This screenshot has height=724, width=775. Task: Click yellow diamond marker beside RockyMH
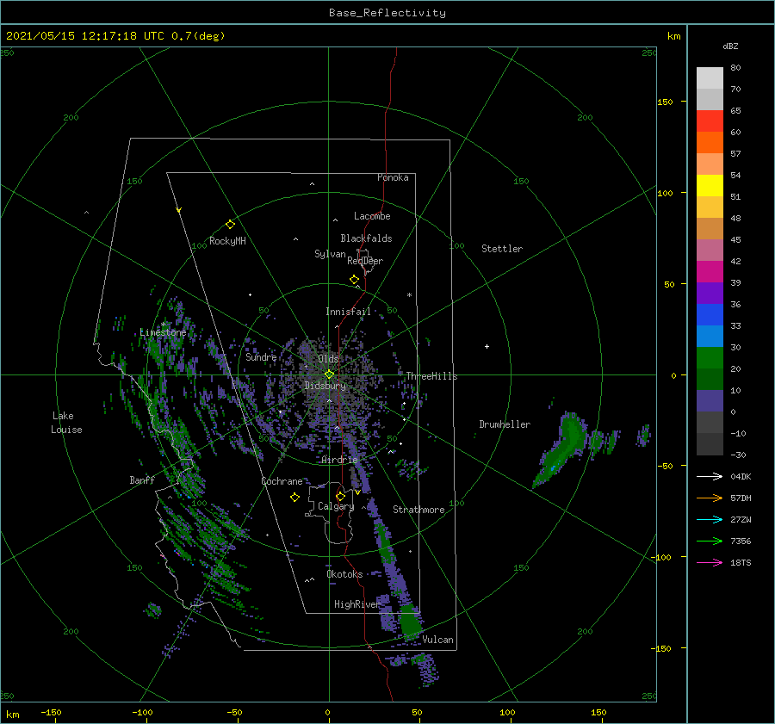tap(230, 225)
